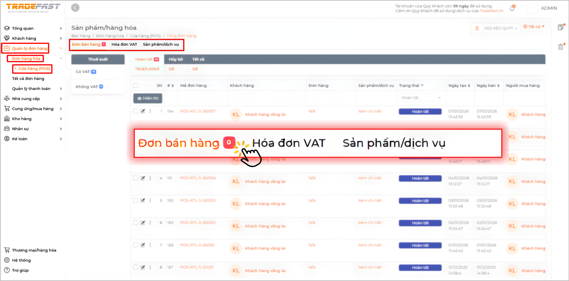Check the box for order POS-RTL-3-260103
Image resolution: width=569 pixels, height=281 pixels.
pyautogui.click(x=136, y=200)
